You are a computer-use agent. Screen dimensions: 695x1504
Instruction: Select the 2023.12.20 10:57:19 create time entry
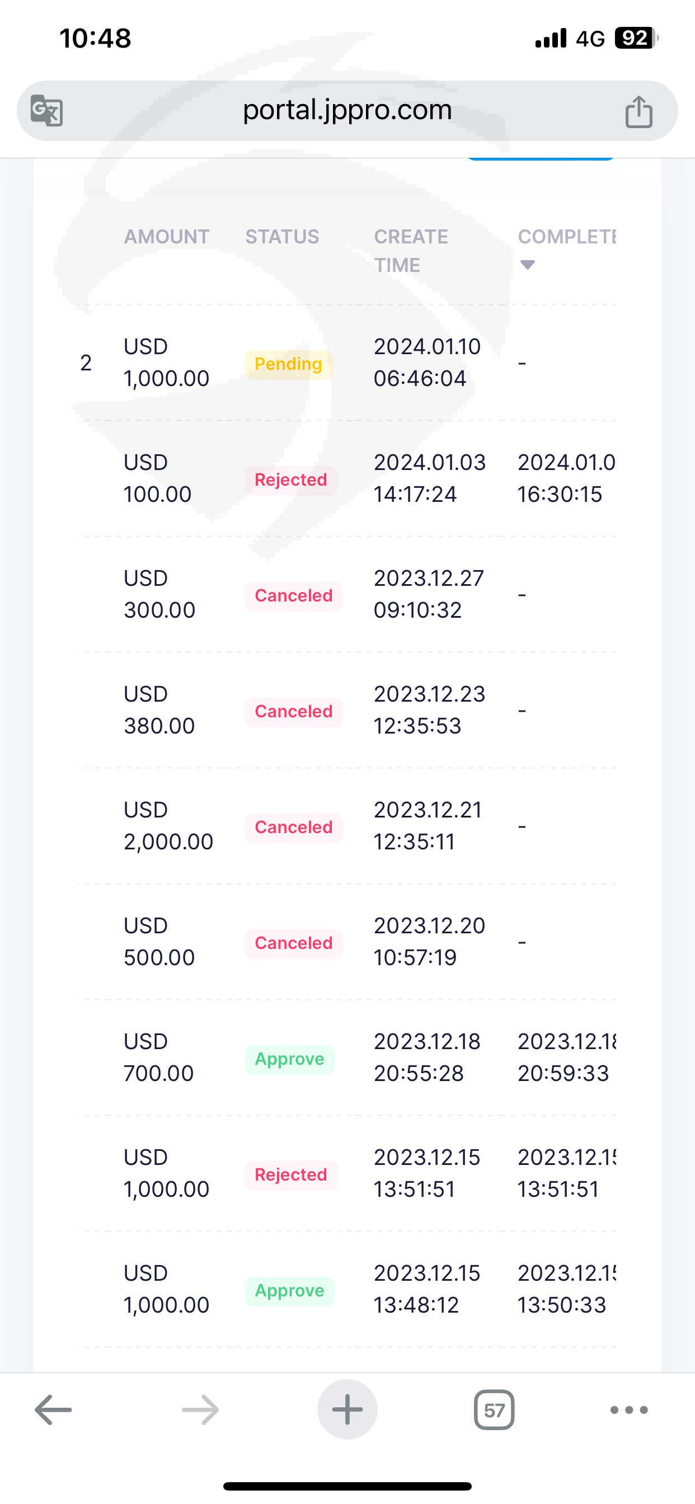tap(429, 941)
